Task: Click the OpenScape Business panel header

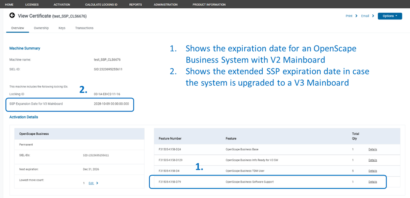Action: point(79,134)
